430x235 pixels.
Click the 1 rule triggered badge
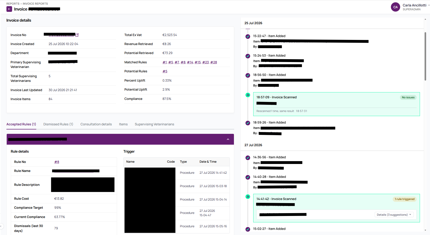click(x=405, y=199)
